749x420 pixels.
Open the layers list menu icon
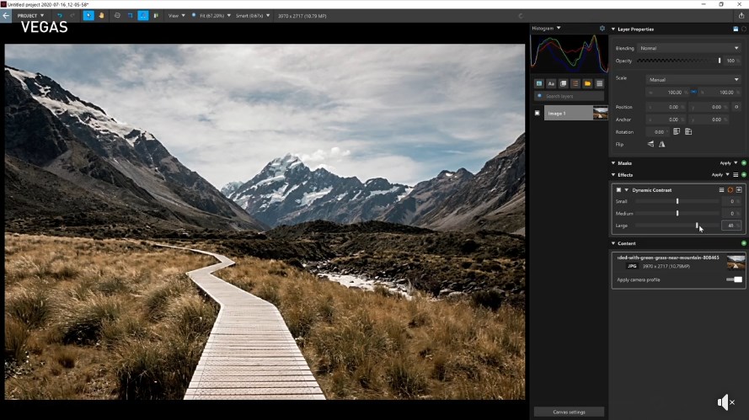600,83
